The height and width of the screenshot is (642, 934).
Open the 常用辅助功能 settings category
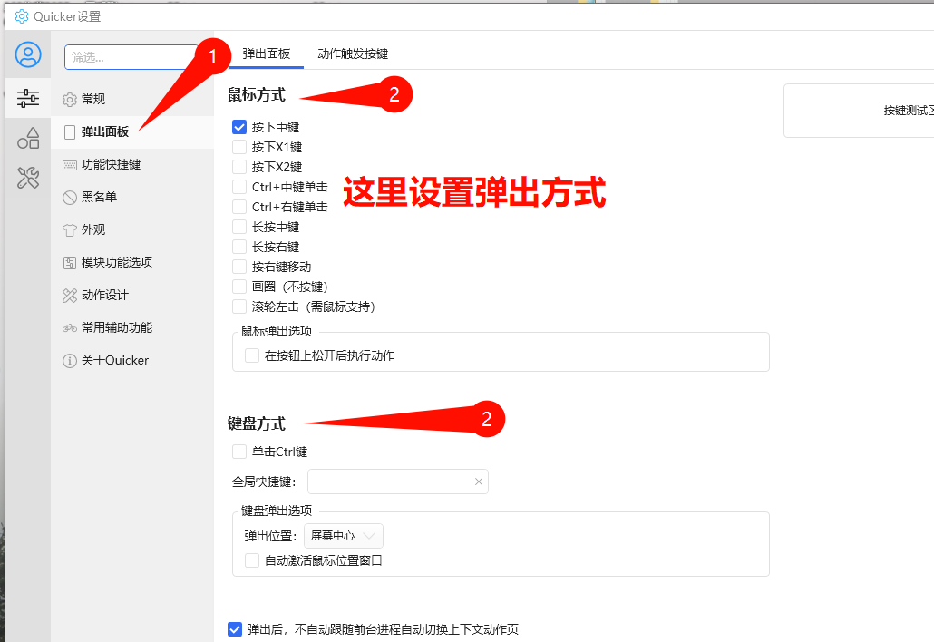point(132,328)
